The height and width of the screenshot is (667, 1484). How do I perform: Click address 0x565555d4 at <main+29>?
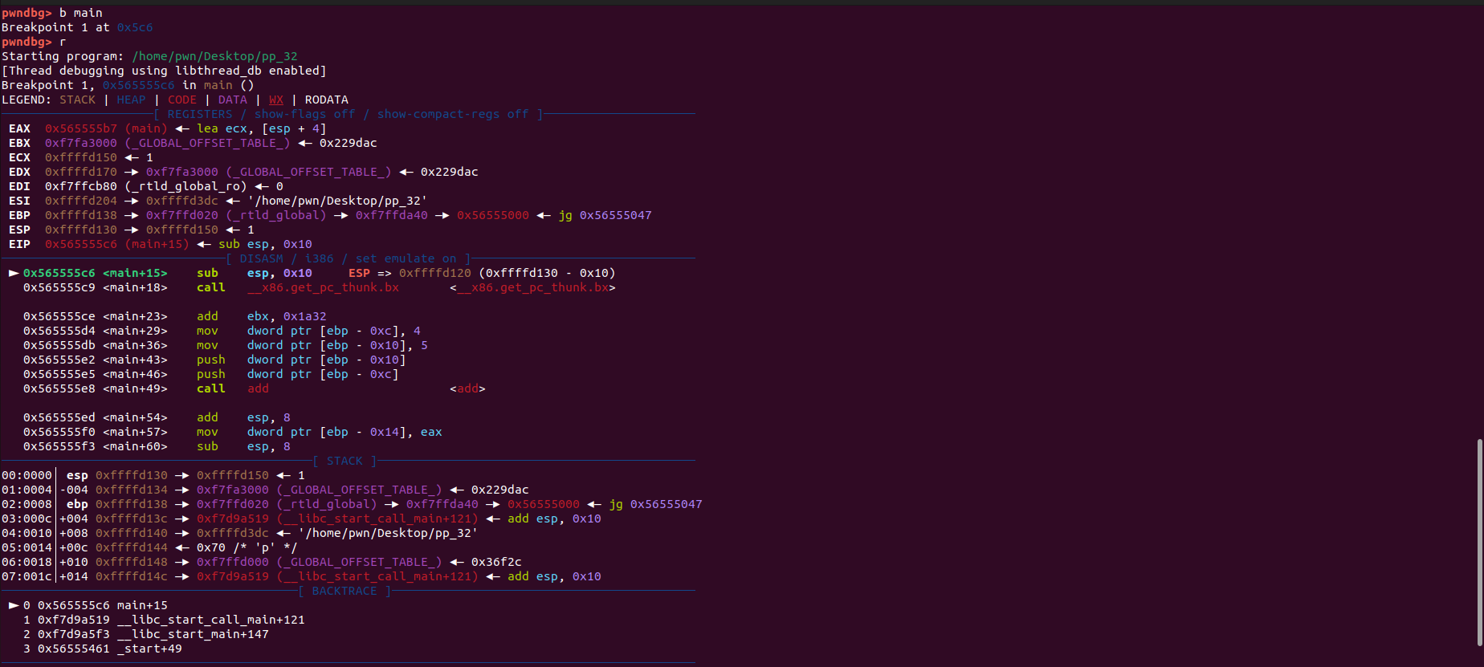(x=59, y=331)
